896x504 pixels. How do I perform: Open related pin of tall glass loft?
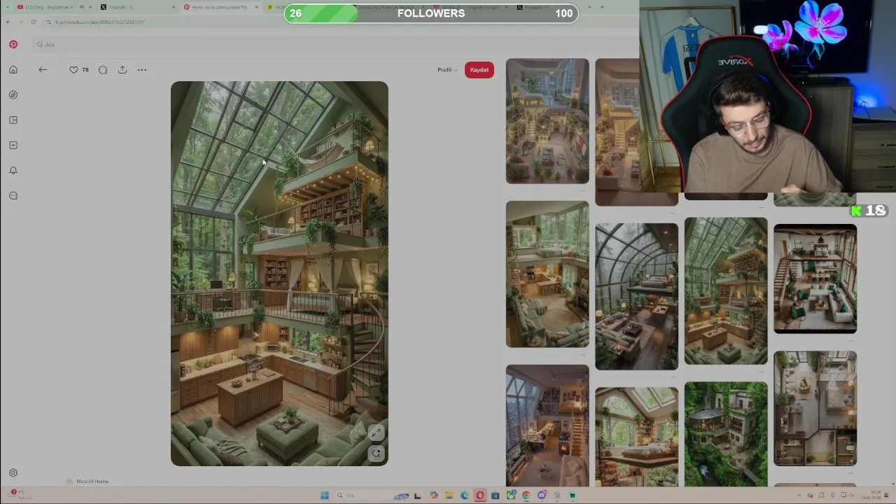pos(726,290)
